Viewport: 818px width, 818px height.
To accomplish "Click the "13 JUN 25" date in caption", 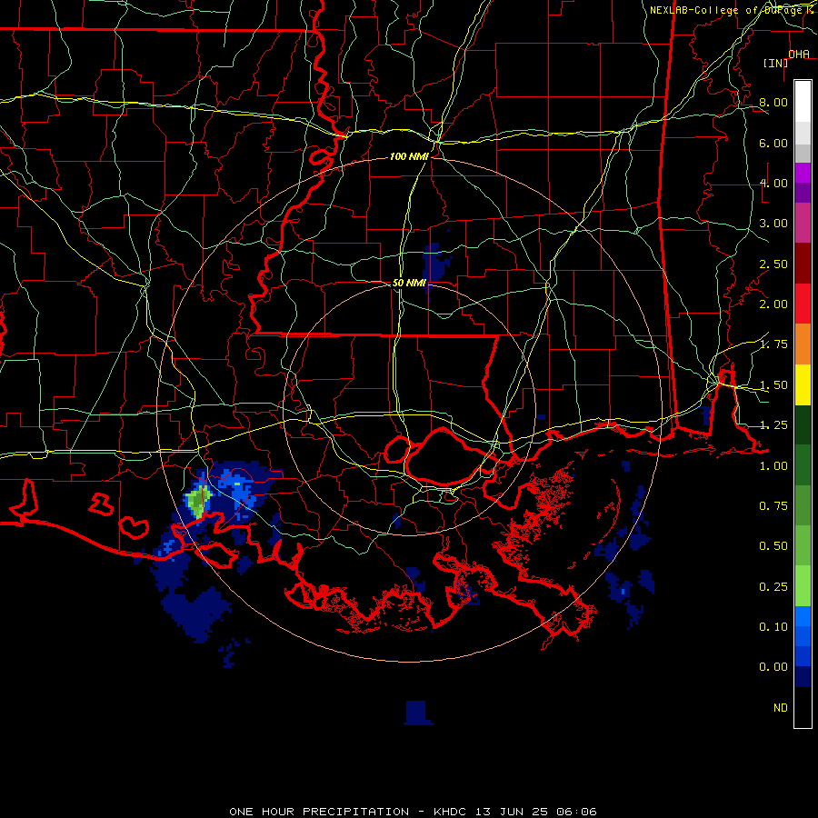I will pyautogui.click(x=511, y=812).
